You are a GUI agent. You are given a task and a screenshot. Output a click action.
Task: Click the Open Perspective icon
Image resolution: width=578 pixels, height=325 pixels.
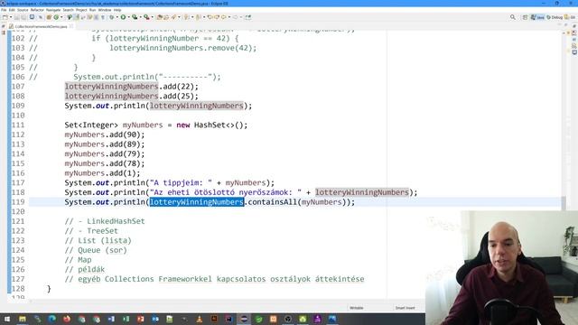tap(526, 17)
